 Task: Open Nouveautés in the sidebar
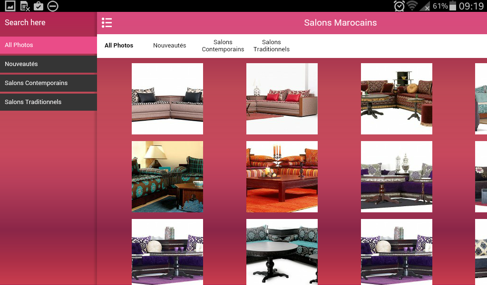(x=49, y=64)
